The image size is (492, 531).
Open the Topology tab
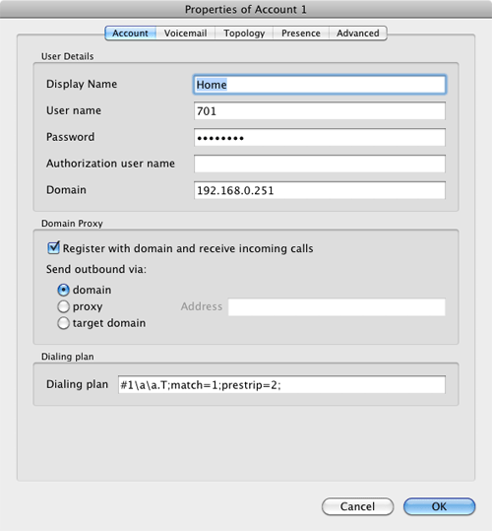[244, 33]
